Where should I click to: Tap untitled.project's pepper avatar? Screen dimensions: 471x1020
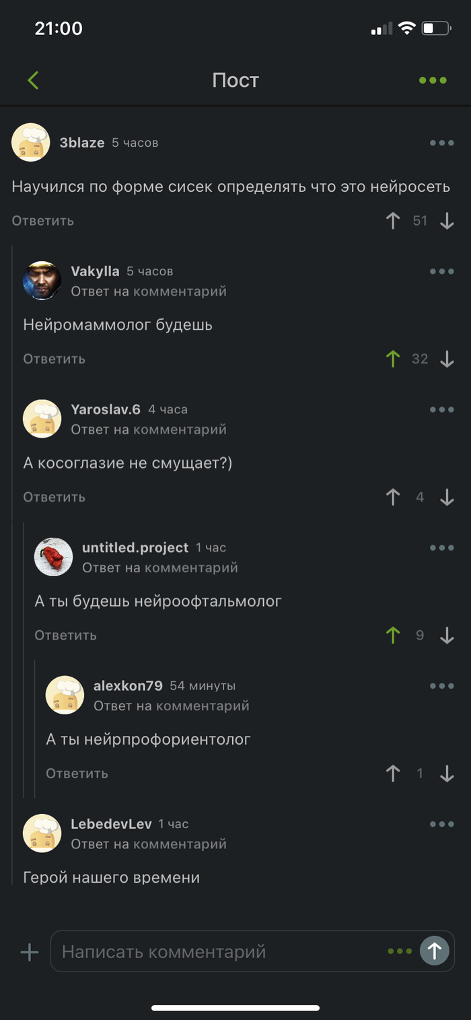point(53,557)
